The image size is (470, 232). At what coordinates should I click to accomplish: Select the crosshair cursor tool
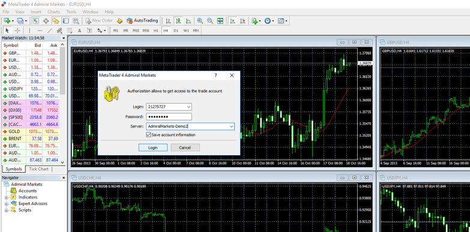(17, 30)
